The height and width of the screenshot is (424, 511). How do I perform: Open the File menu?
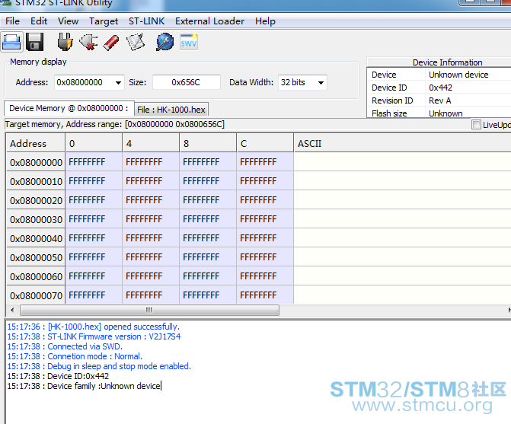(12, 21)
